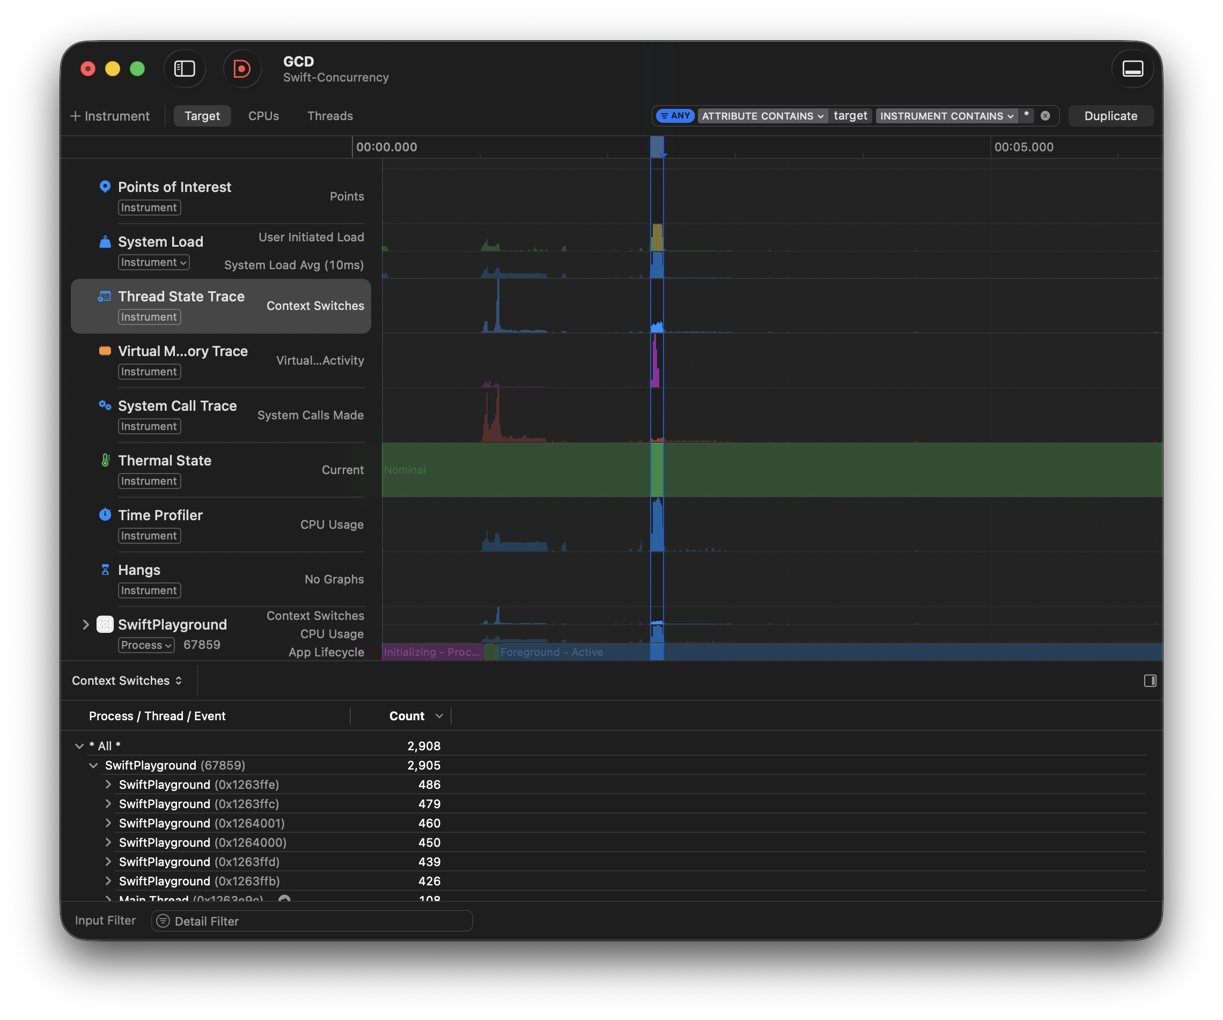Screen dimensions: 1223x1020
Task: Click the GCD document title
Action: pos(298,61)
